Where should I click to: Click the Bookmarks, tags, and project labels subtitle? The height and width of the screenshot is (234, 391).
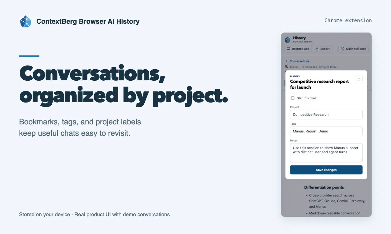80,127
